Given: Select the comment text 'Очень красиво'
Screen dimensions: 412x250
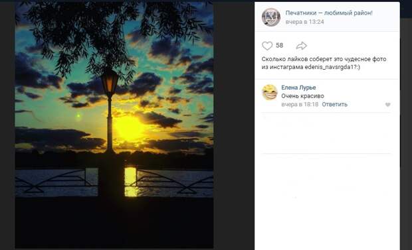Looking at the screenshot, I should 302,96.
